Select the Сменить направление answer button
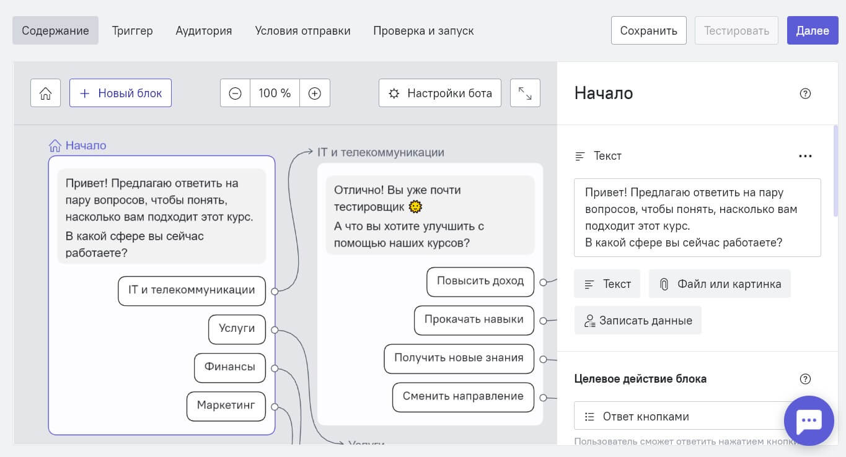This screenshot has height=457, width=846. (464, 397)
